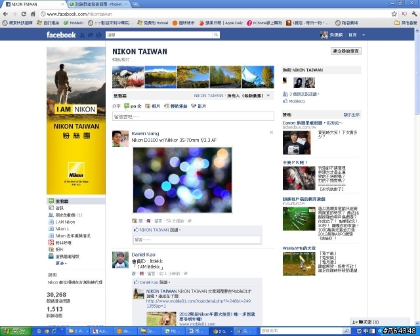Open the chat room bar

coord(380,322)
